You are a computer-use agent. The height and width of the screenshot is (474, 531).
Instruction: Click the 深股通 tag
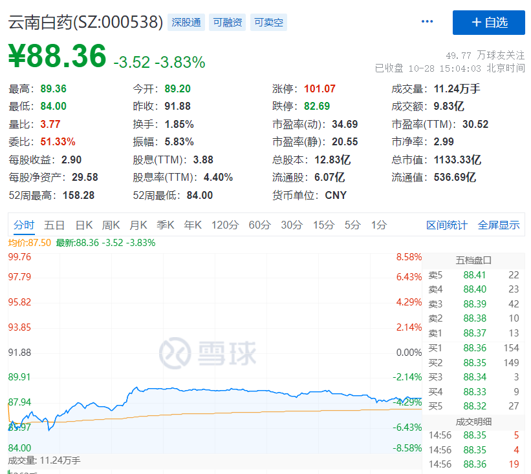point(186,23)
